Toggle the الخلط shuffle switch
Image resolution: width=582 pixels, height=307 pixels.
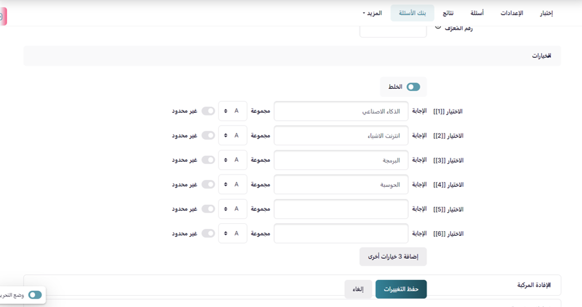click(x=413, y=87)
